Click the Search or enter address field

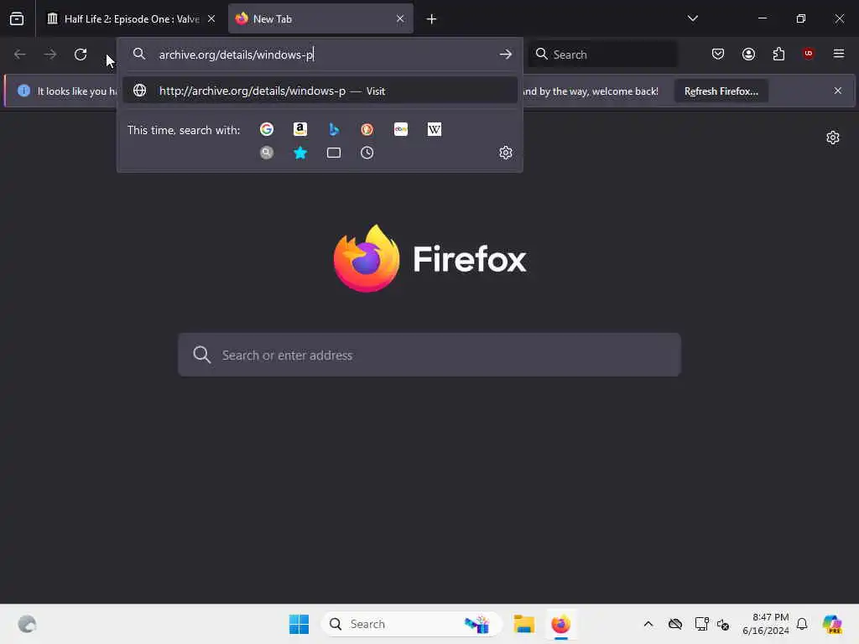click(429, 355)
